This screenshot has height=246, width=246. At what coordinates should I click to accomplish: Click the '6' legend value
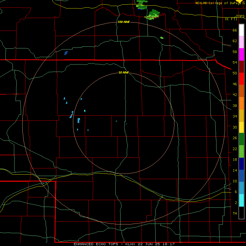pos(236,192)
